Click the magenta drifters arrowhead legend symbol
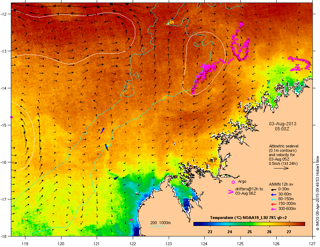320x247 pixels. (x=231, y=192)
